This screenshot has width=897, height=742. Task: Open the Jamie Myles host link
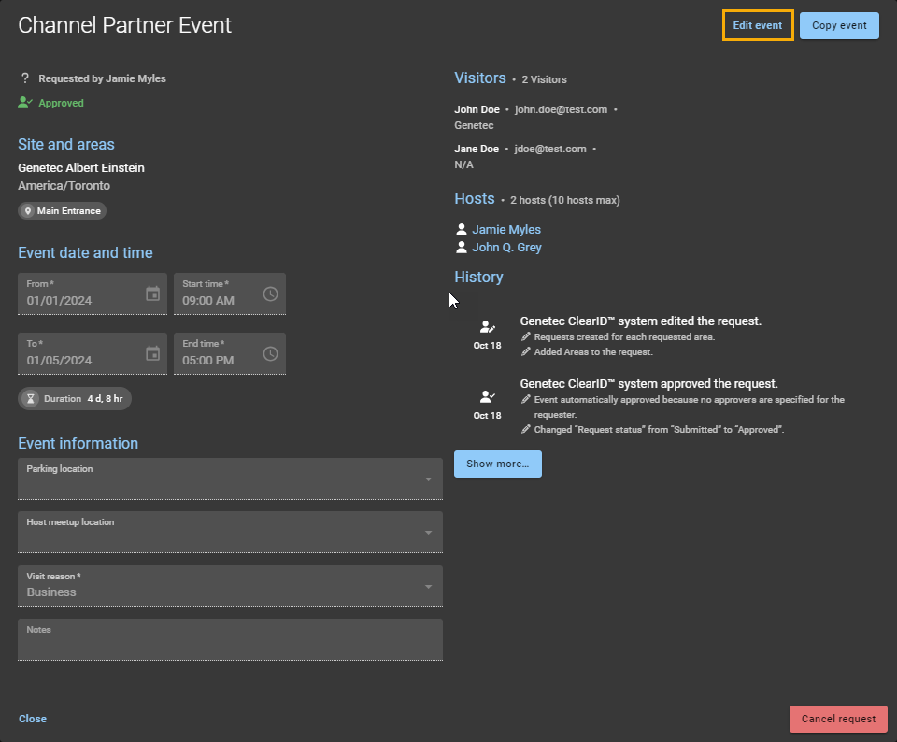[x=506, y=229]
